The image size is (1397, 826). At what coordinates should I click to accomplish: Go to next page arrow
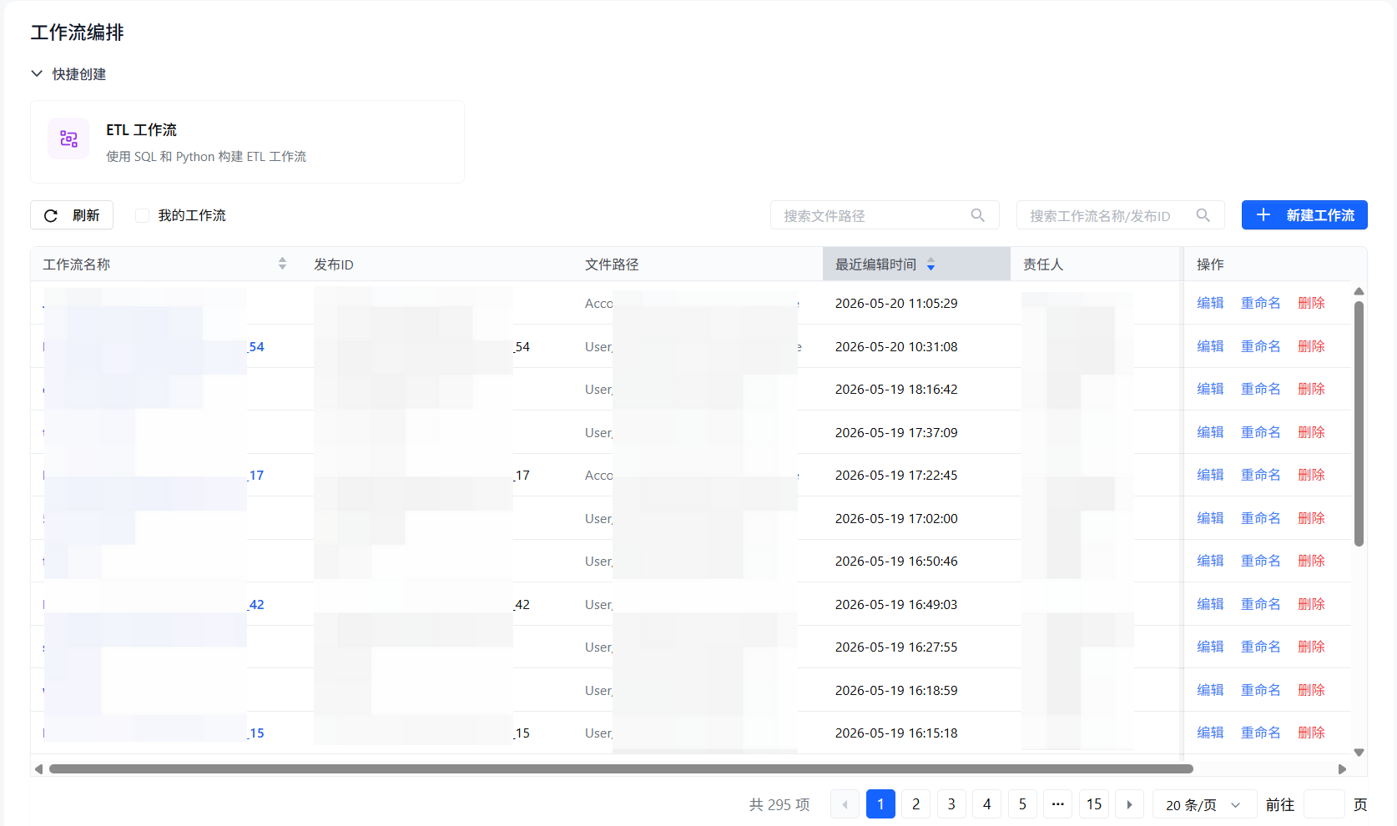pyautogui.click(x=1129, y=804)
